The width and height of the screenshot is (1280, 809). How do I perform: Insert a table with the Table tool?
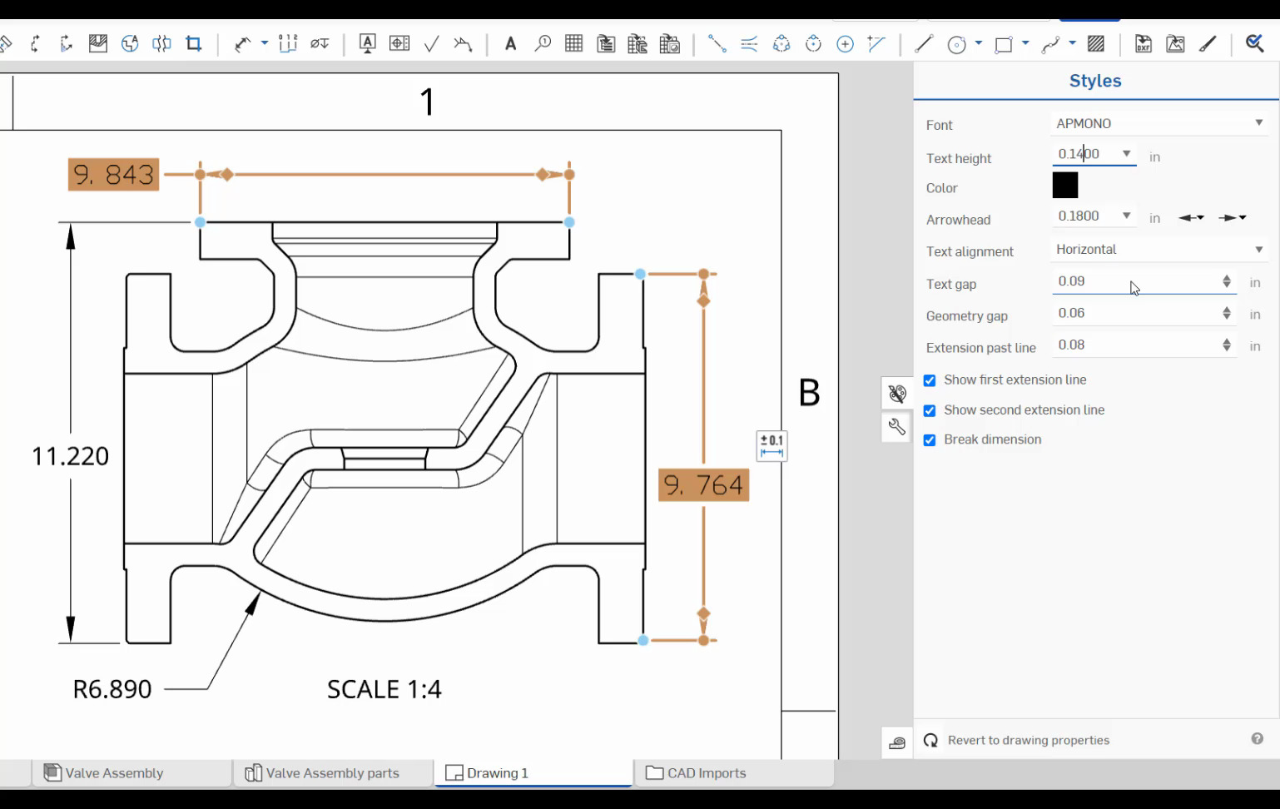(x=573, y=44)
